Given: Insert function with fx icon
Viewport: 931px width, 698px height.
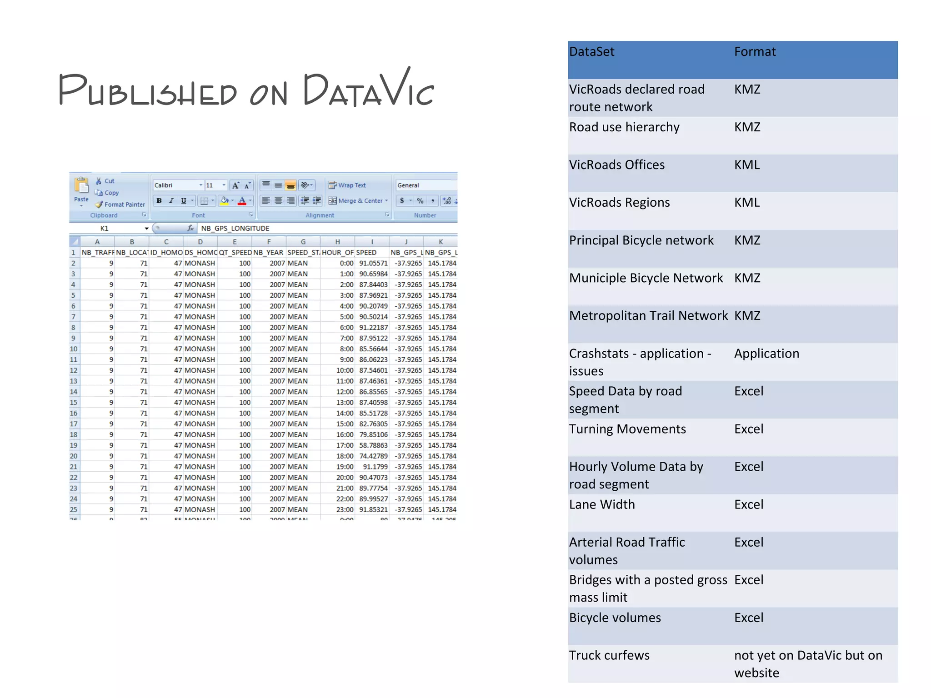Looking at the screenshot, I should point(190,228).
